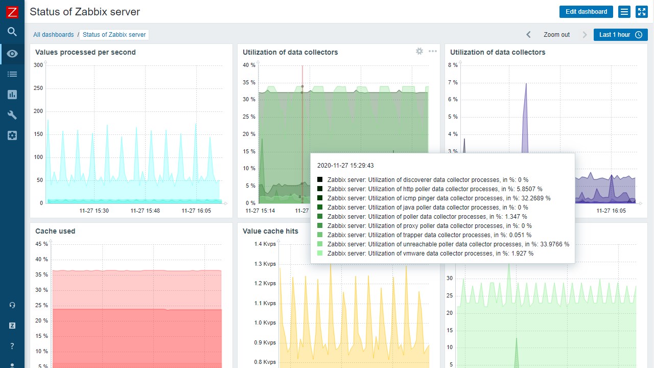
Task: Open the Monitoring eye menu
Action: pos(12,54)
